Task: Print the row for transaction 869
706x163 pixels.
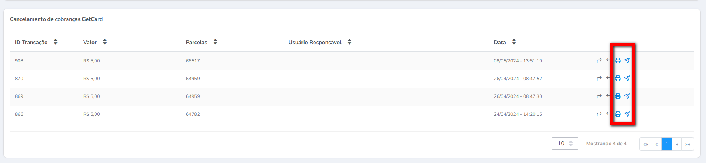Action: [618, 96]
